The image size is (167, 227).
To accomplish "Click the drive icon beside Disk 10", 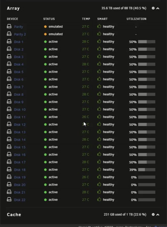I will (9, 109).
